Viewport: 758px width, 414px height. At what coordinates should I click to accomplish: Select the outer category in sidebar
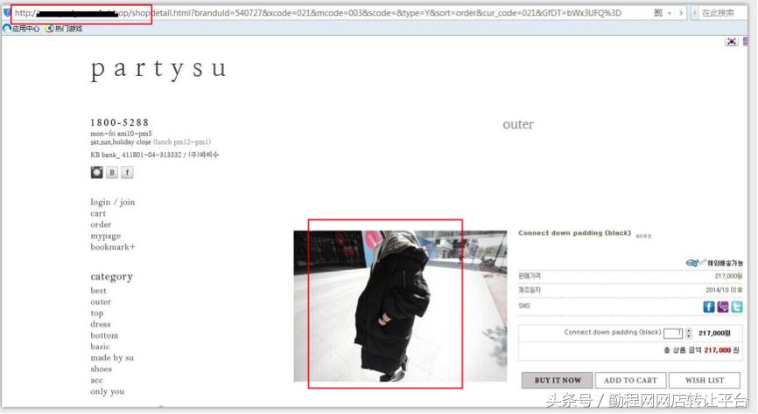[x=101, y=302]
